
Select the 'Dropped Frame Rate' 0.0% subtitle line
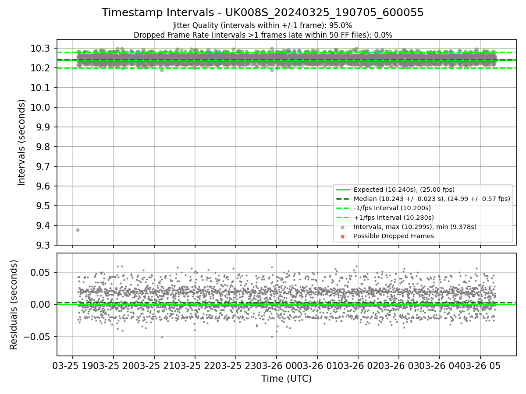pyautogui.click(x=263, y=35)
